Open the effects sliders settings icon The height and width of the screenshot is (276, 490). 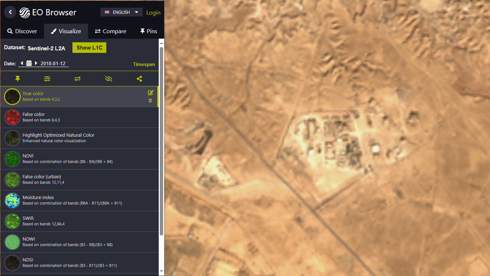point(47,79)
